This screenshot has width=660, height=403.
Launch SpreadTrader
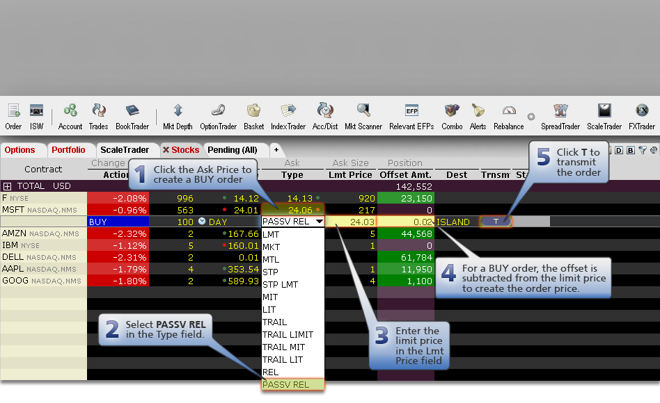560,117
